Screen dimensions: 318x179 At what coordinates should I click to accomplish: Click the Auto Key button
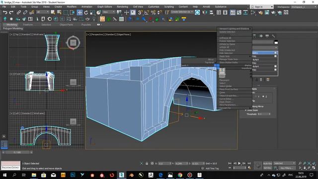267,164
